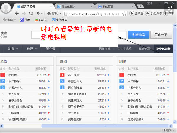Open the user avatar profile
Viewport: 177px width, 133px height.
6,8
